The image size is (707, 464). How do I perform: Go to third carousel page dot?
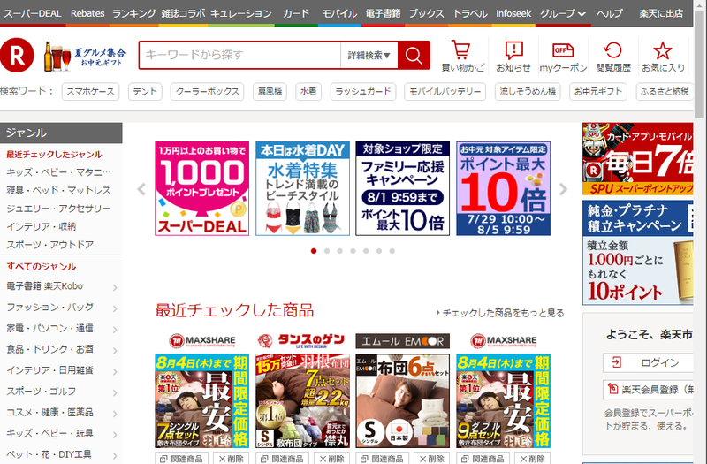tap(340, 251)
